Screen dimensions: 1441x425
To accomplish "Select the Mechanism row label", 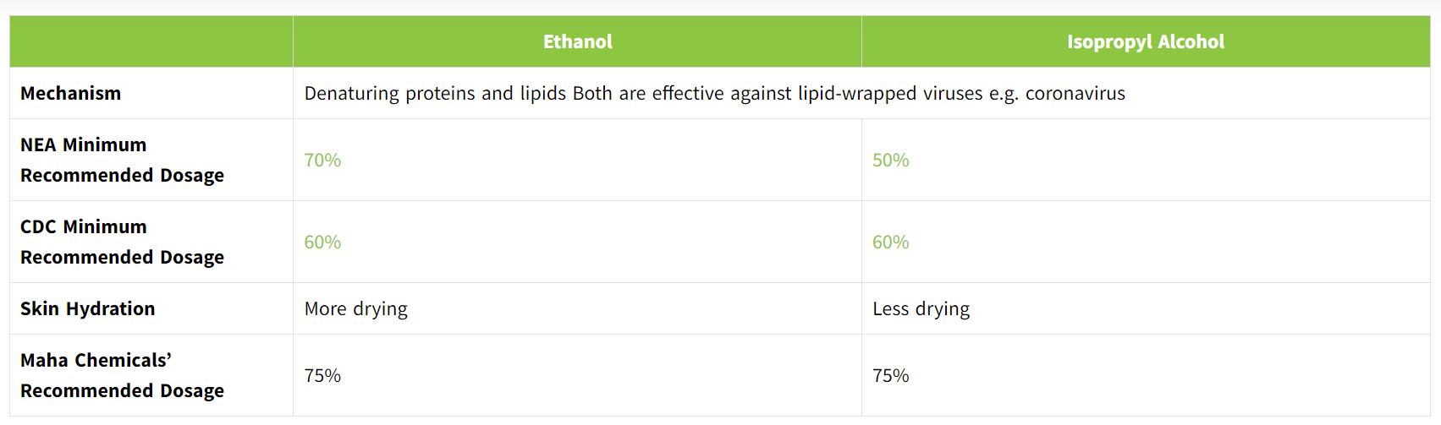I will click(70, 93).
